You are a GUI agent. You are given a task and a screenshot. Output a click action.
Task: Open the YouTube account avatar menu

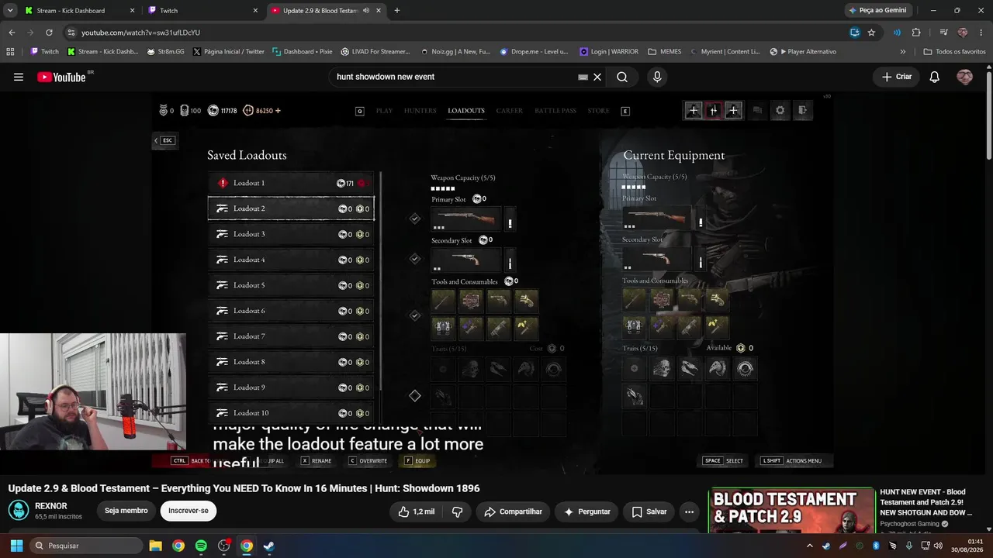(964, 77)
